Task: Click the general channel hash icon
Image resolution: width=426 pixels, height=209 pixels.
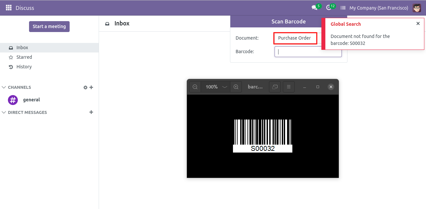Action: tap(13, 100)
